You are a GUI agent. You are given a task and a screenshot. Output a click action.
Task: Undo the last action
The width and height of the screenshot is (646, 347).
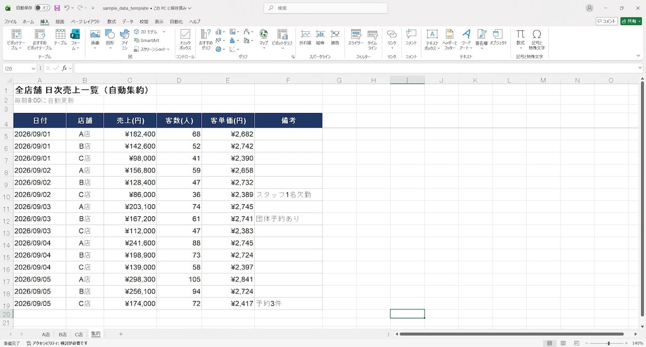67,8
